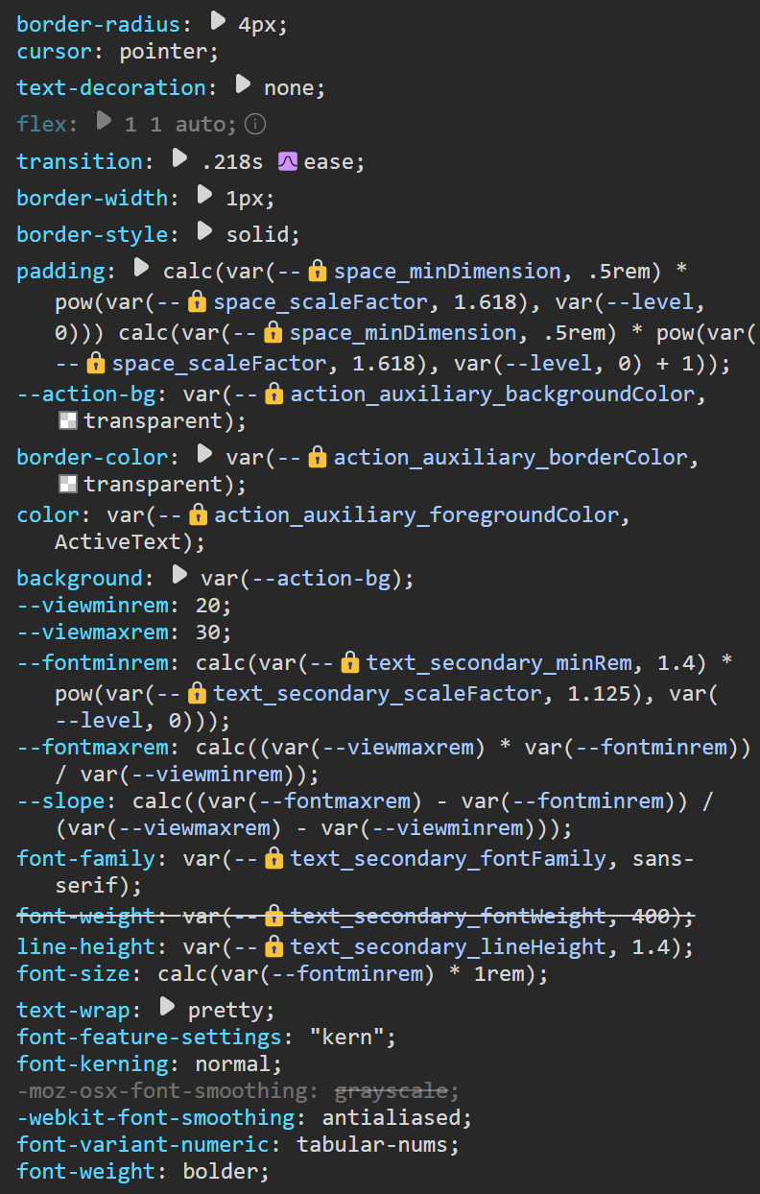
Task: Edit the pretty value of text-wrap
Action: pos(226,1010)
